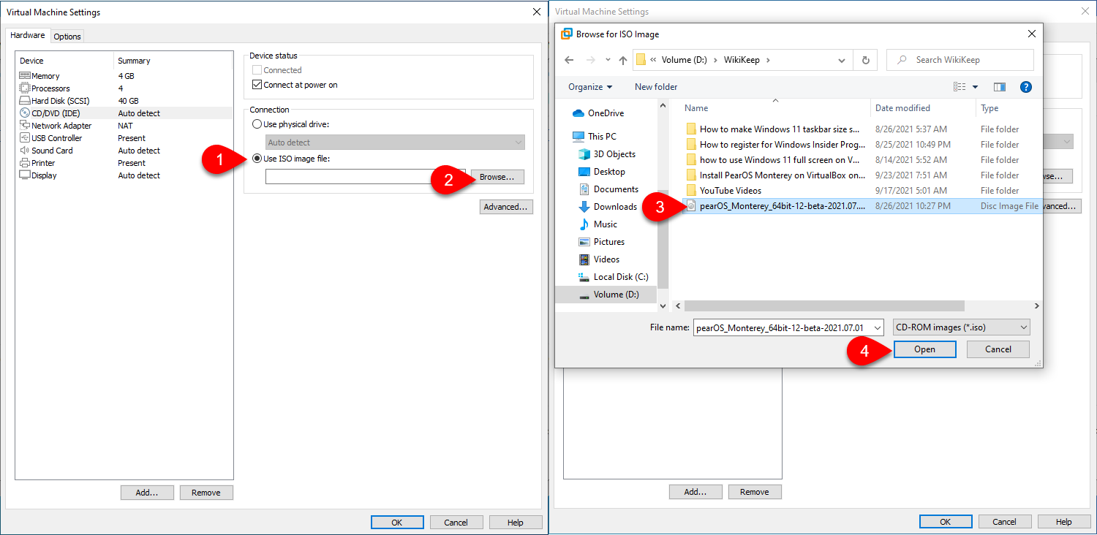Screen dimensions: 1097x535
Task: Select the CD/DVD (IDE) device icon
Action: [25, 113]
